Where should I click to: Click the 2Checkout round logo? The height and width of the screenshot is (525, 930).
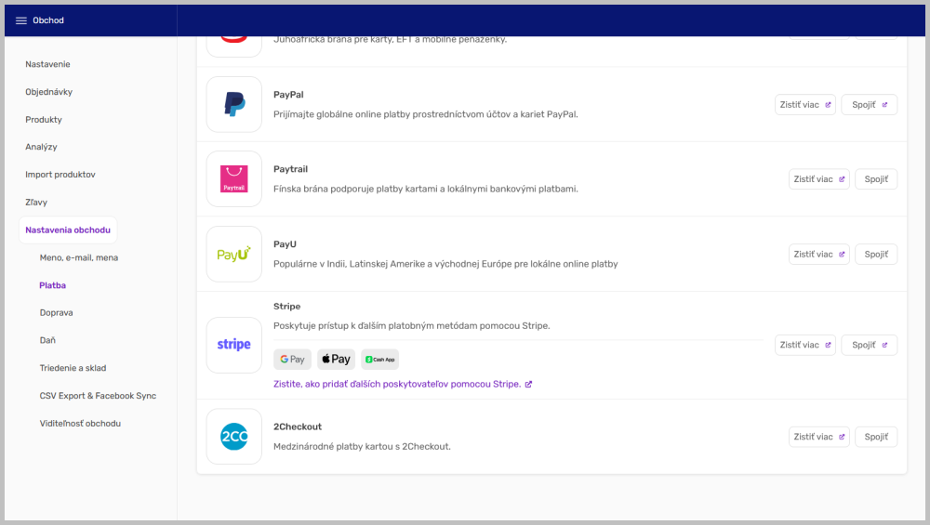[x=234, y=437]
